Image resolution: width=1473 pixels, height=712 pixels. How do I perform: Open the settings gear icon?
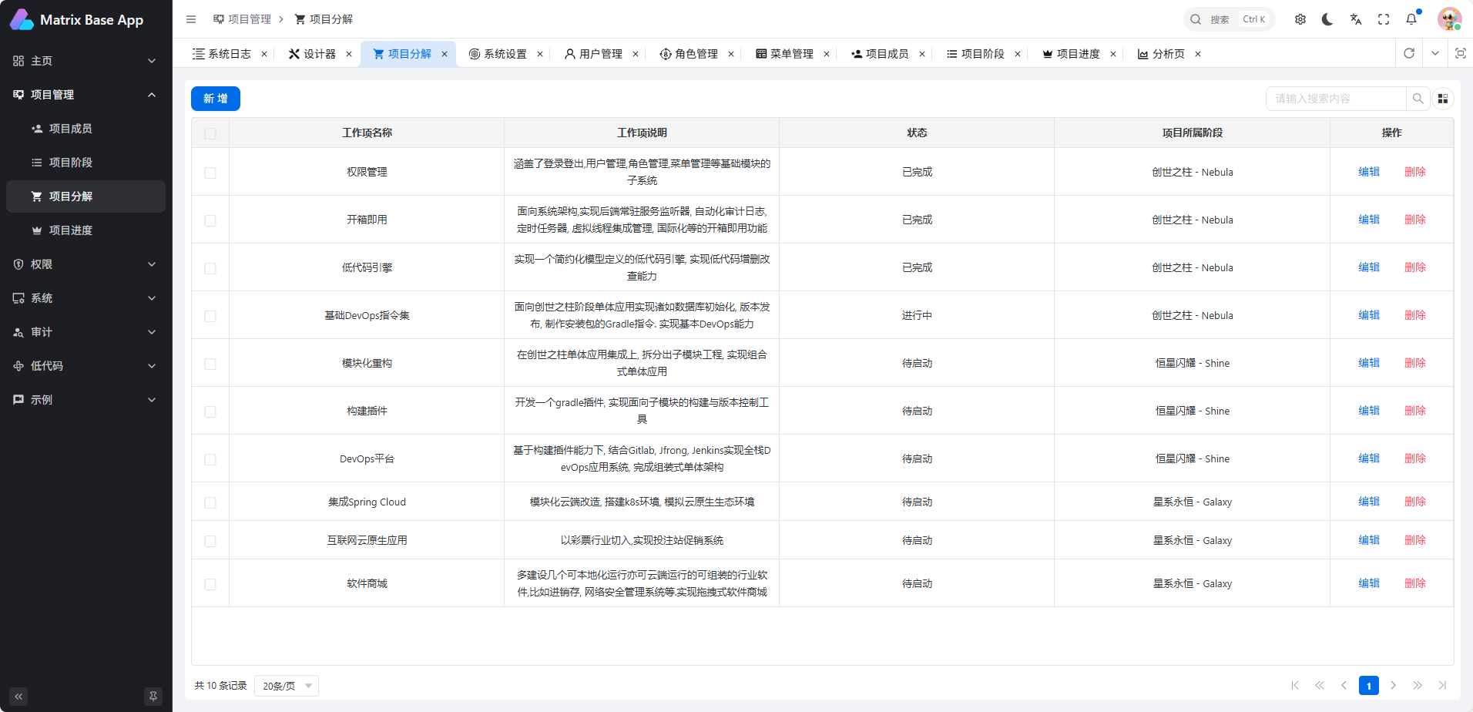[1300, 19]
